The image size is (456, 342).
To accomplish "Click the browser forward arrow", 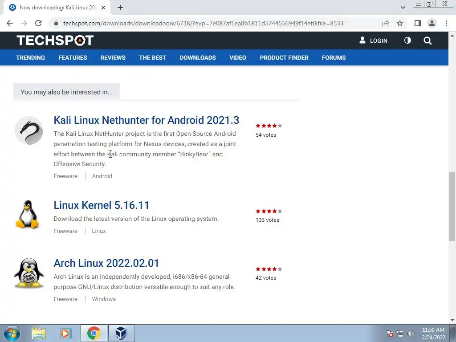I will 24,23.
